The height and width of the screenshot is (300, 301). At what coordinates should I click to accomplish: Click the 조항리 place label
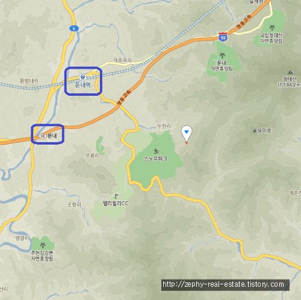pos(74,205)
